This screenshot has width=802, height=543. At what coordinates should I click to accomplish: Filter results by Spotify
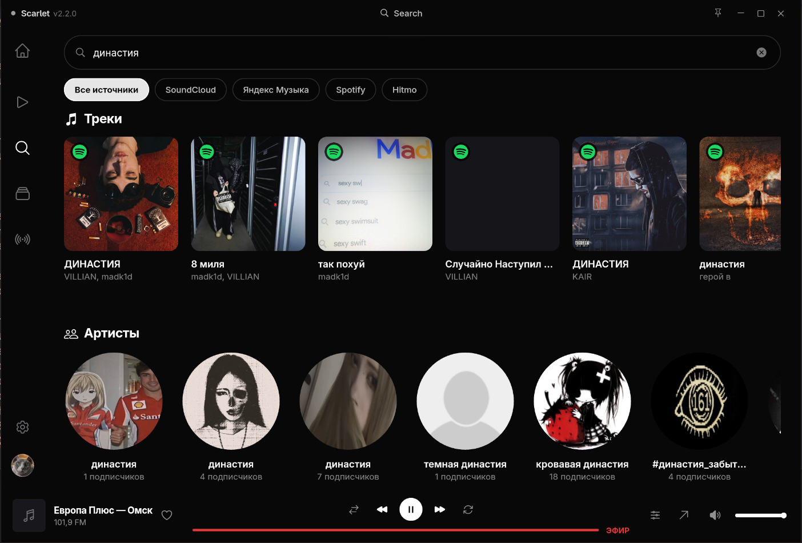(351, 90)
